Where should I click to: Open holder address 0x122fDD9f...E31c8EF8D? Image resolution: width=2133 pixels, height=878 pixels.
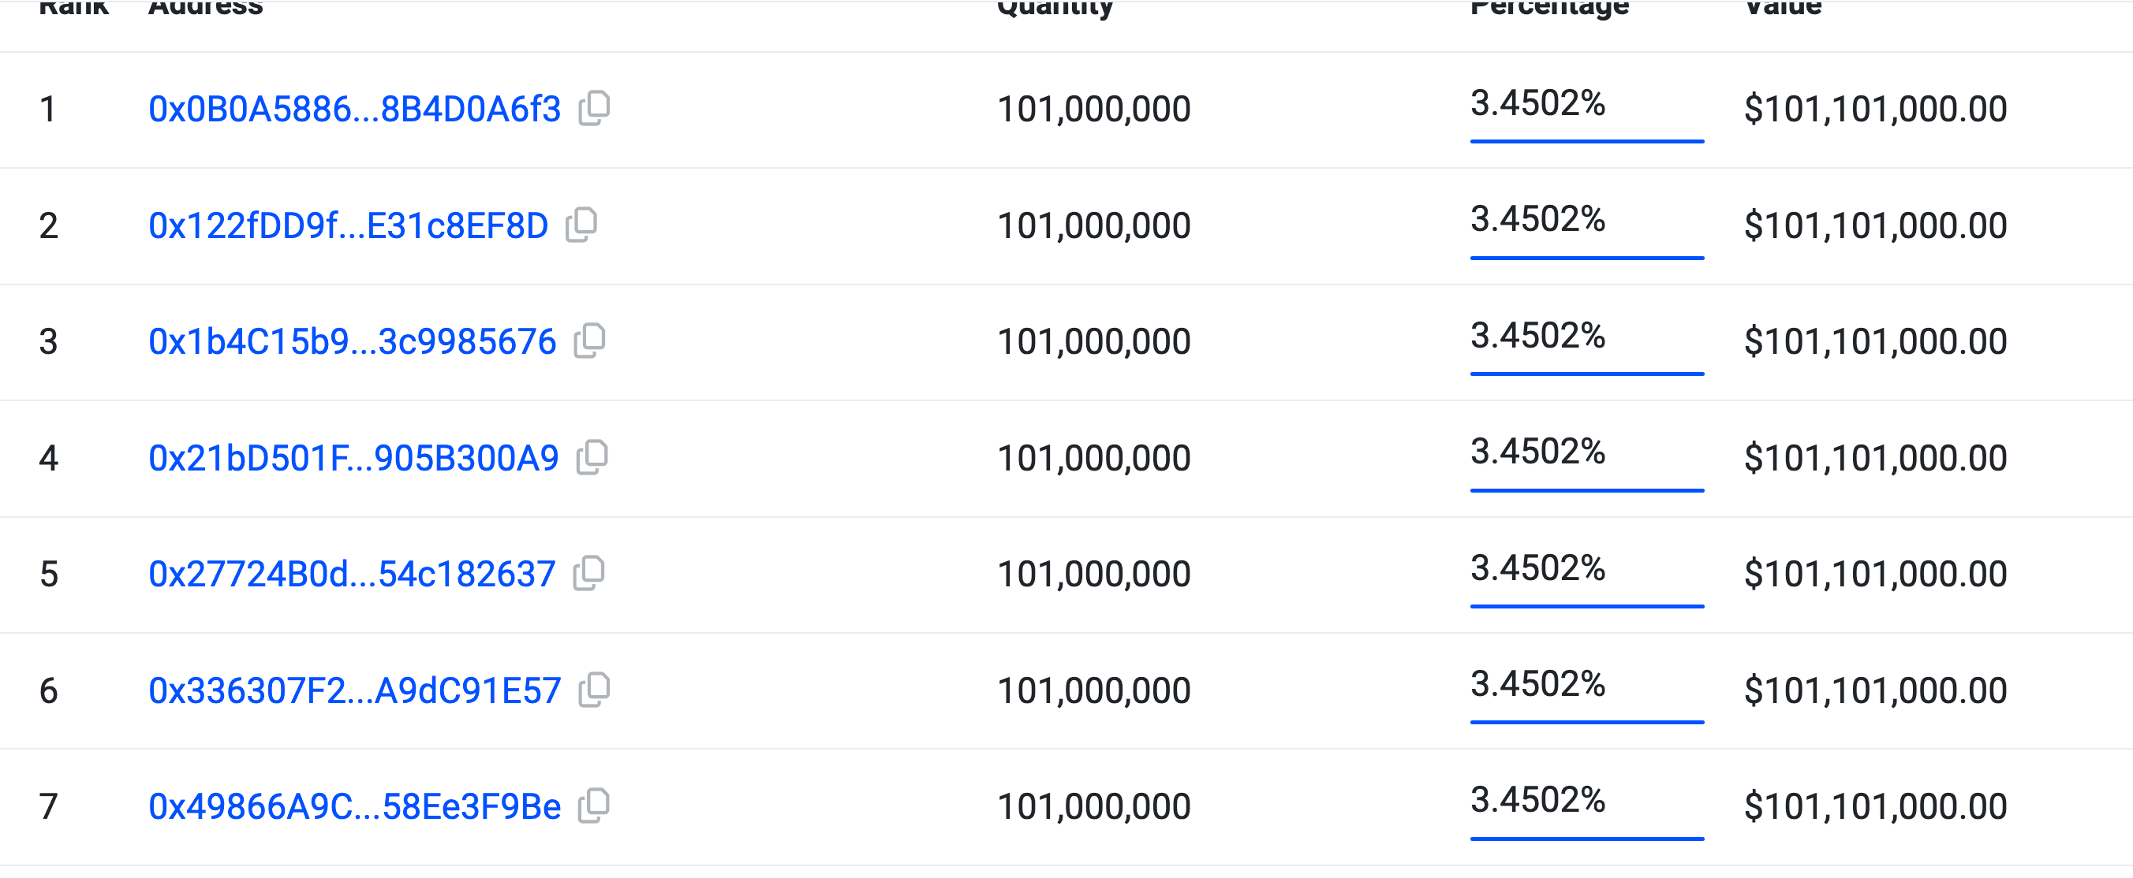[x=348, y=226]
